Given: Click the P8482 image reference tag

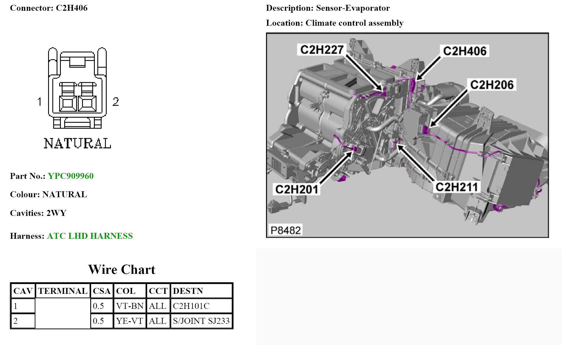Looking at the screenshot, I should [x=285, y=230].
